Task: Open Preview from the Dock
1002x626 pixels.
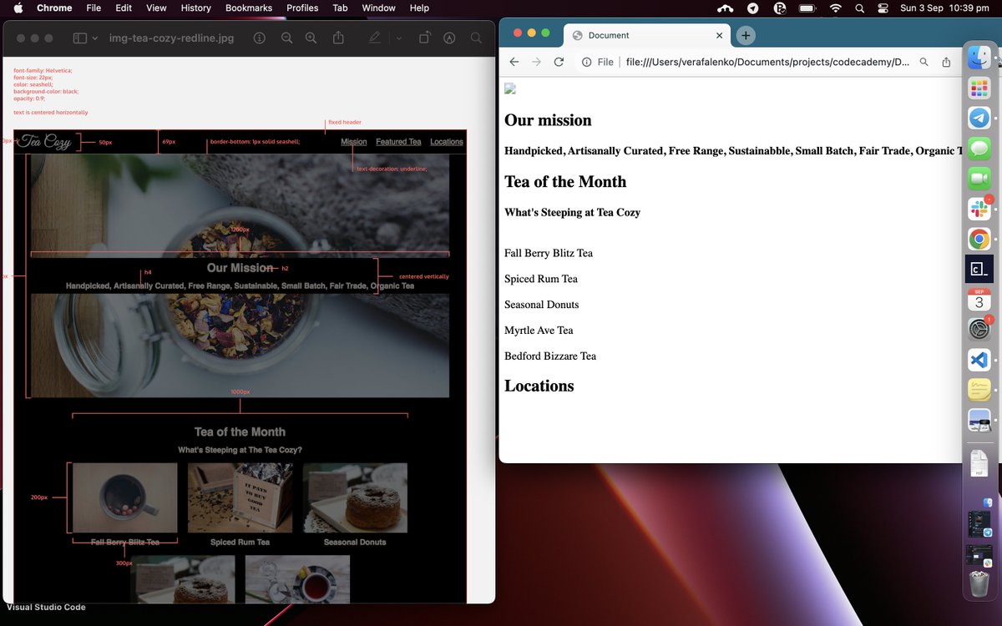Action: 979,420
